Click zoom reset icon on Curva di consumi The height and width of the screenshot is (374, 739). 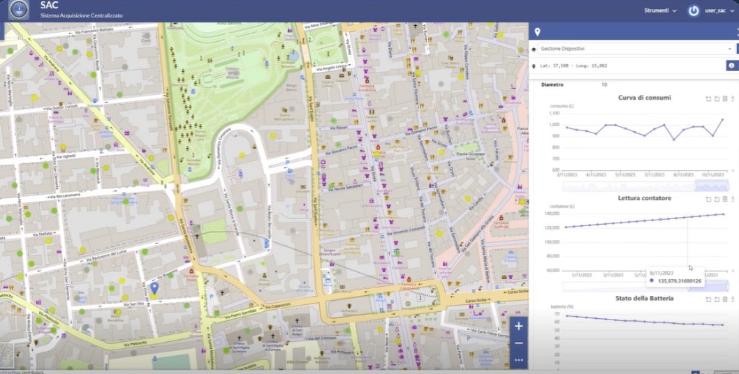click(x=717, y=98)
